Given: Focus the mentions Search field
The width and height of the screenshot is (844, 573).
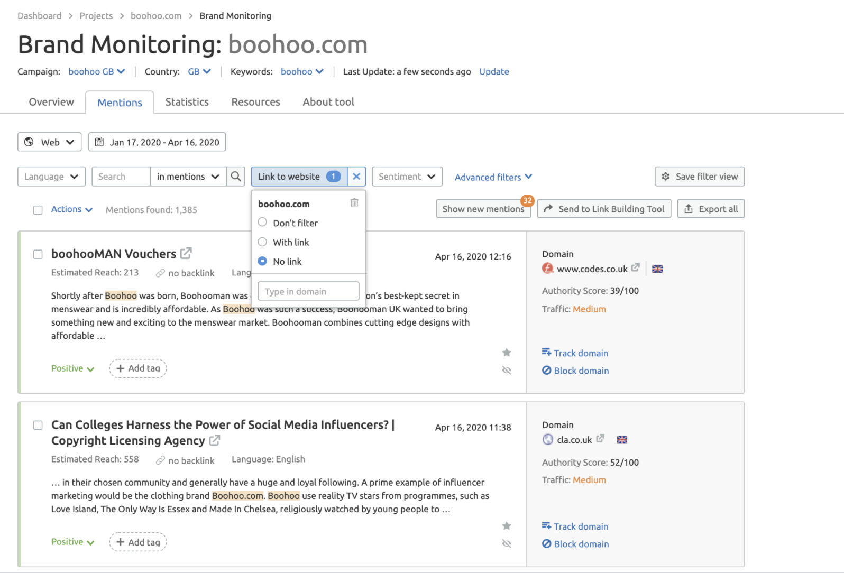Looking at the screenshot, I should click(121, 177).
